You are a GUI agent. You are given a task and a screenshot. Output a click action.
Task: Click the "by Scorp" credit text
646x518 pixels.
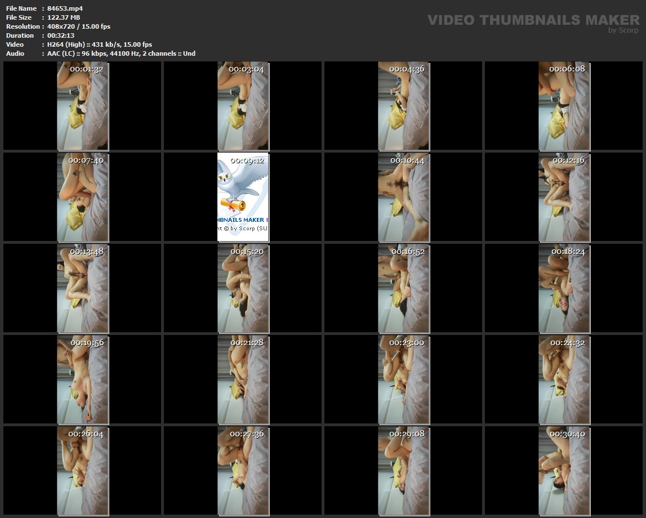pyautogui.click(x=623, y=30)
